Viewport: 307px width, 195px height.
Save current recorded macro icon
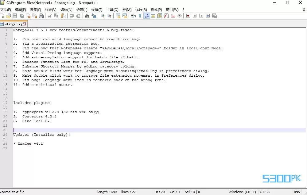coord(214,16)
